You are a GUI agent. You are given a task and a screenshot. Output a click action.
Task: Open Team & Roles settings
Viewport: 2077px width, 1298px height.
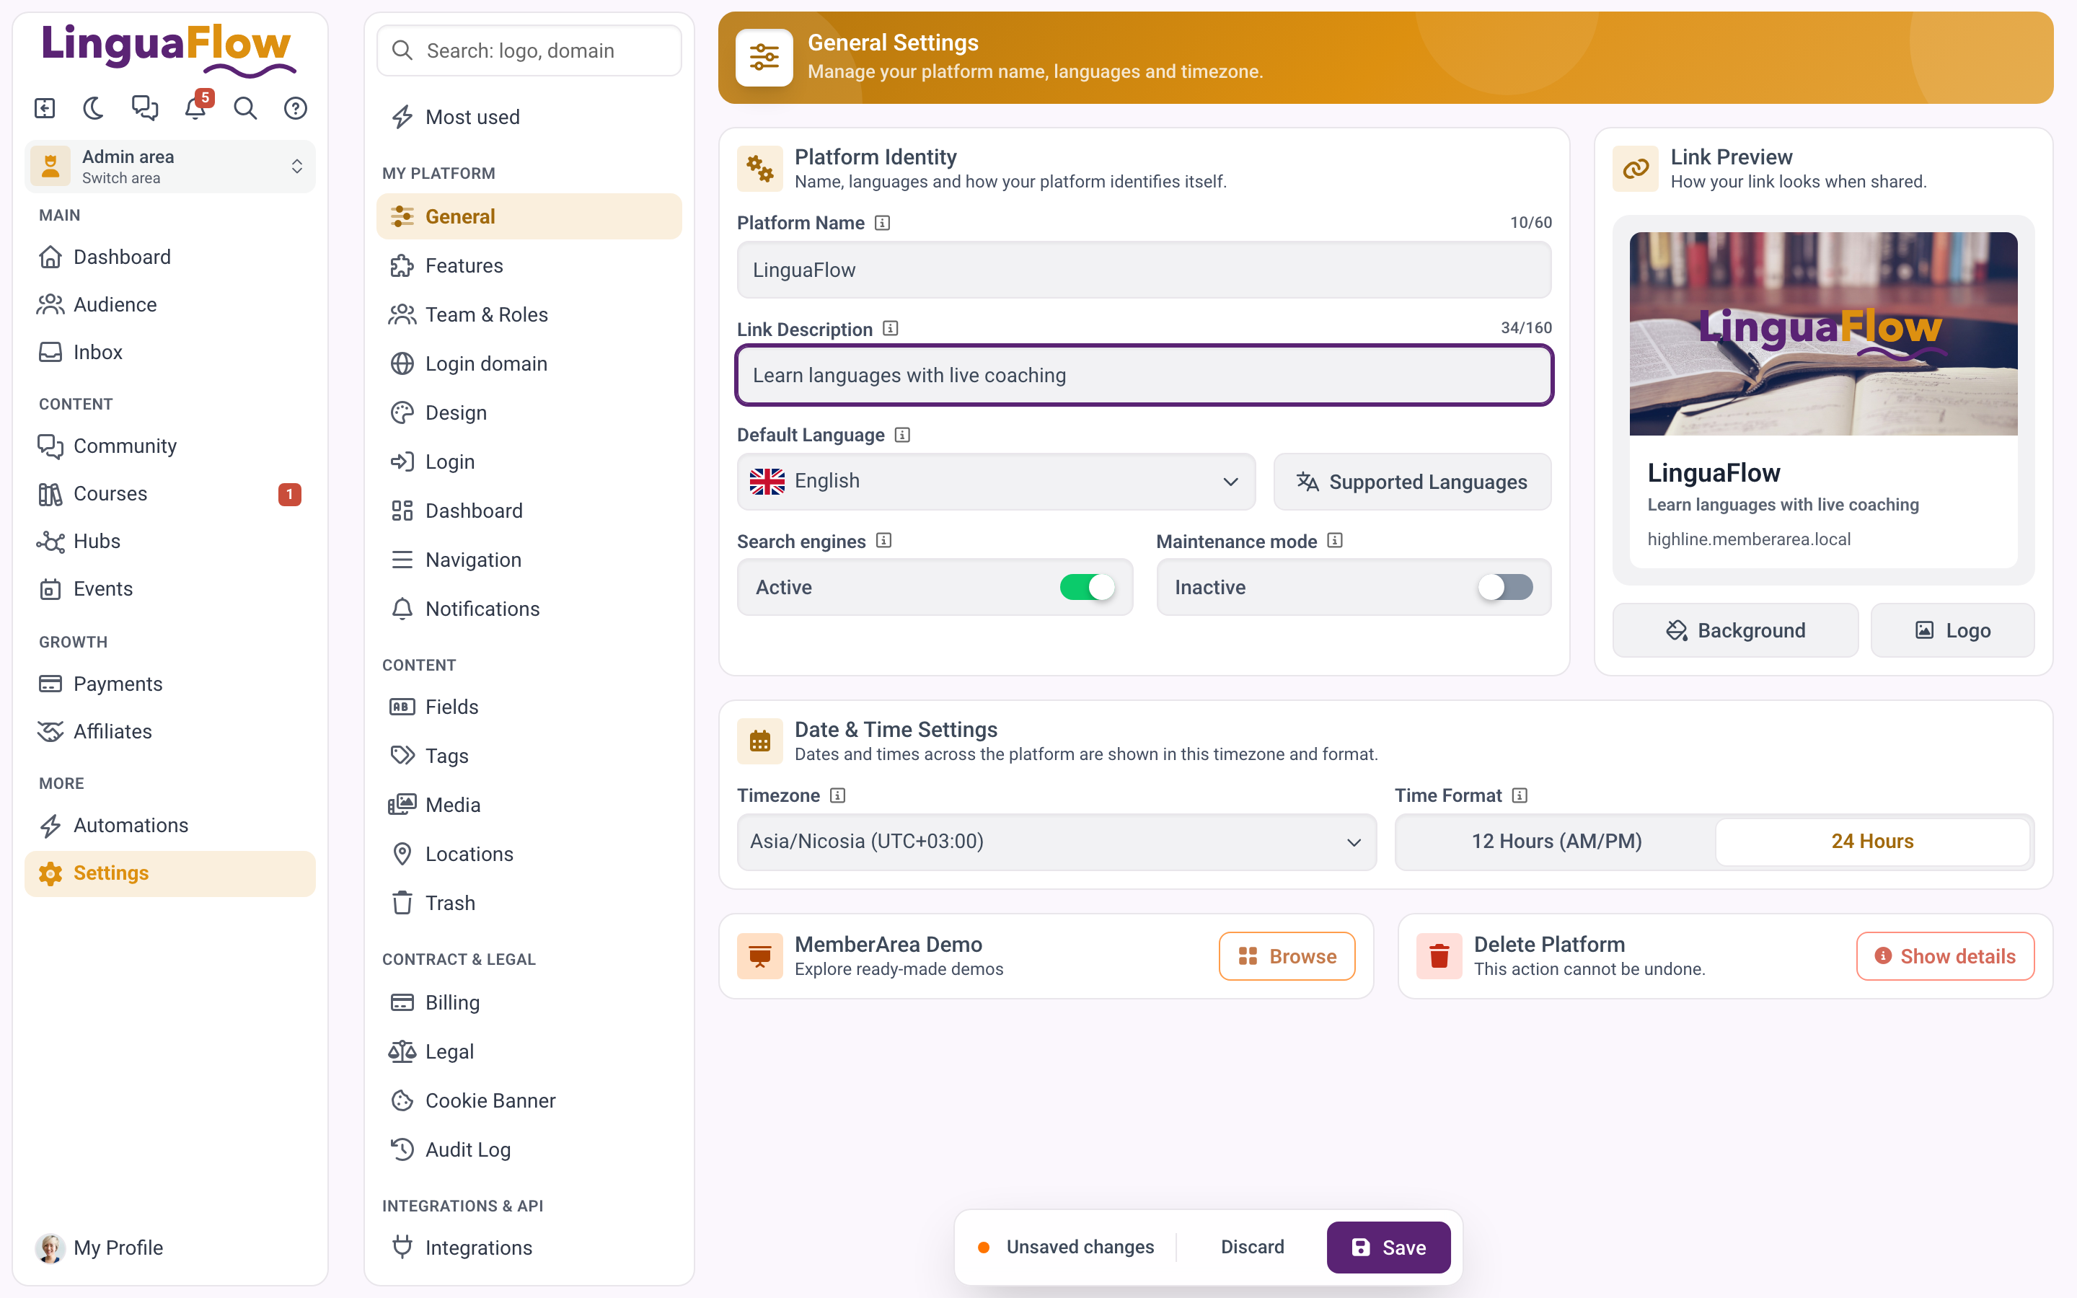coord(529,315)
